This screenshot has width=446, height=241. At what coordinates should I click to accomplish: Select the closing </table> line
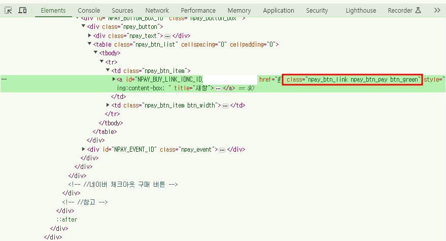pos(105,132)
